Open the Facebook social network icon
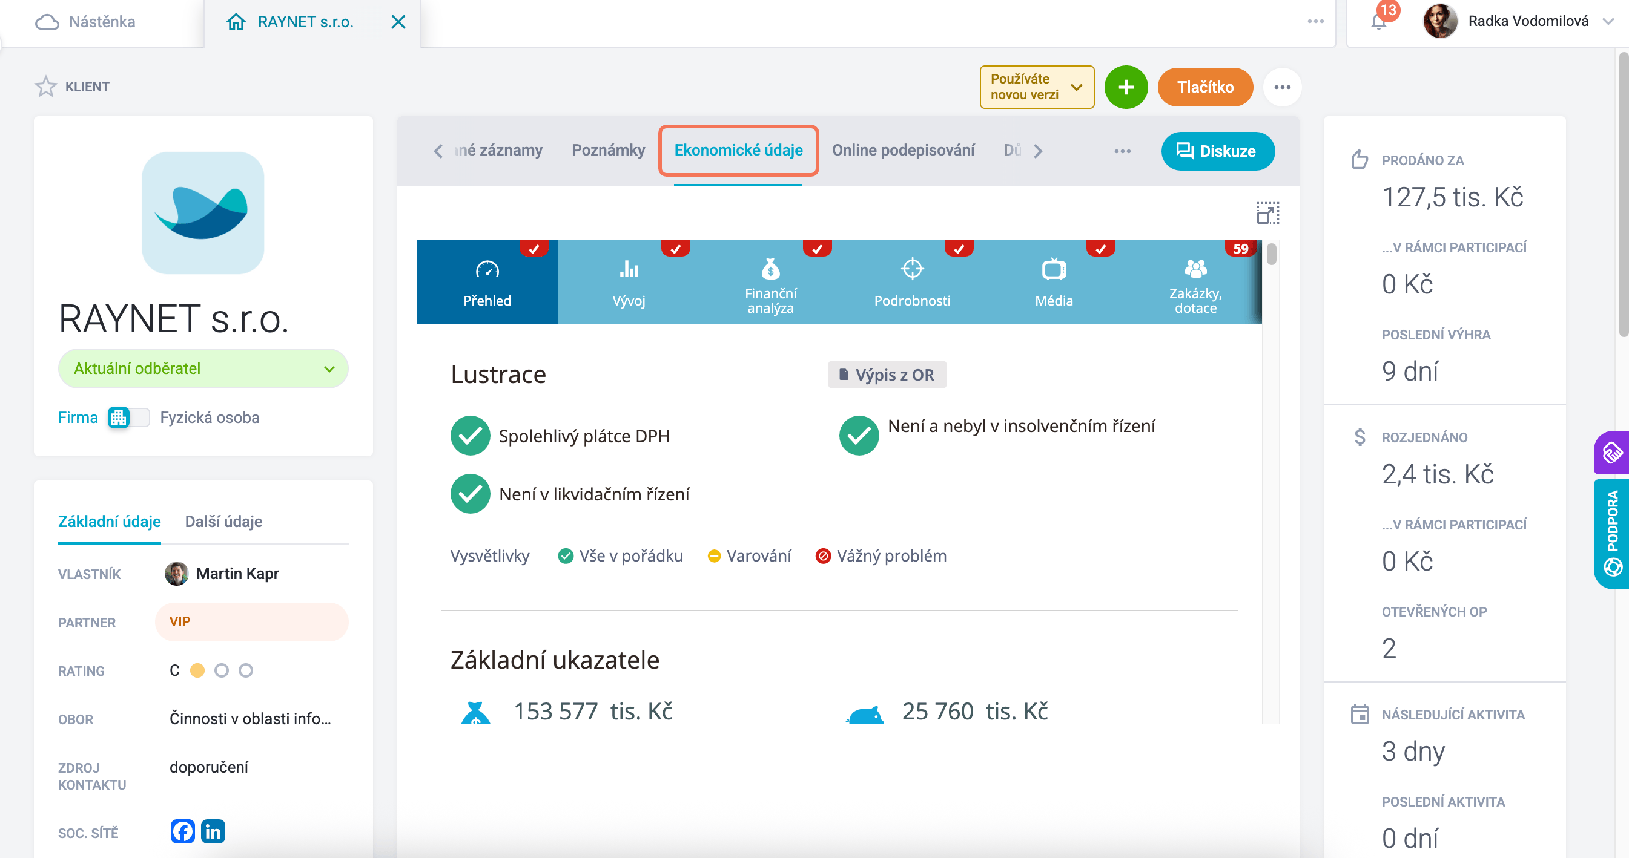1629x858 pixels. click(x=182, y=831)
